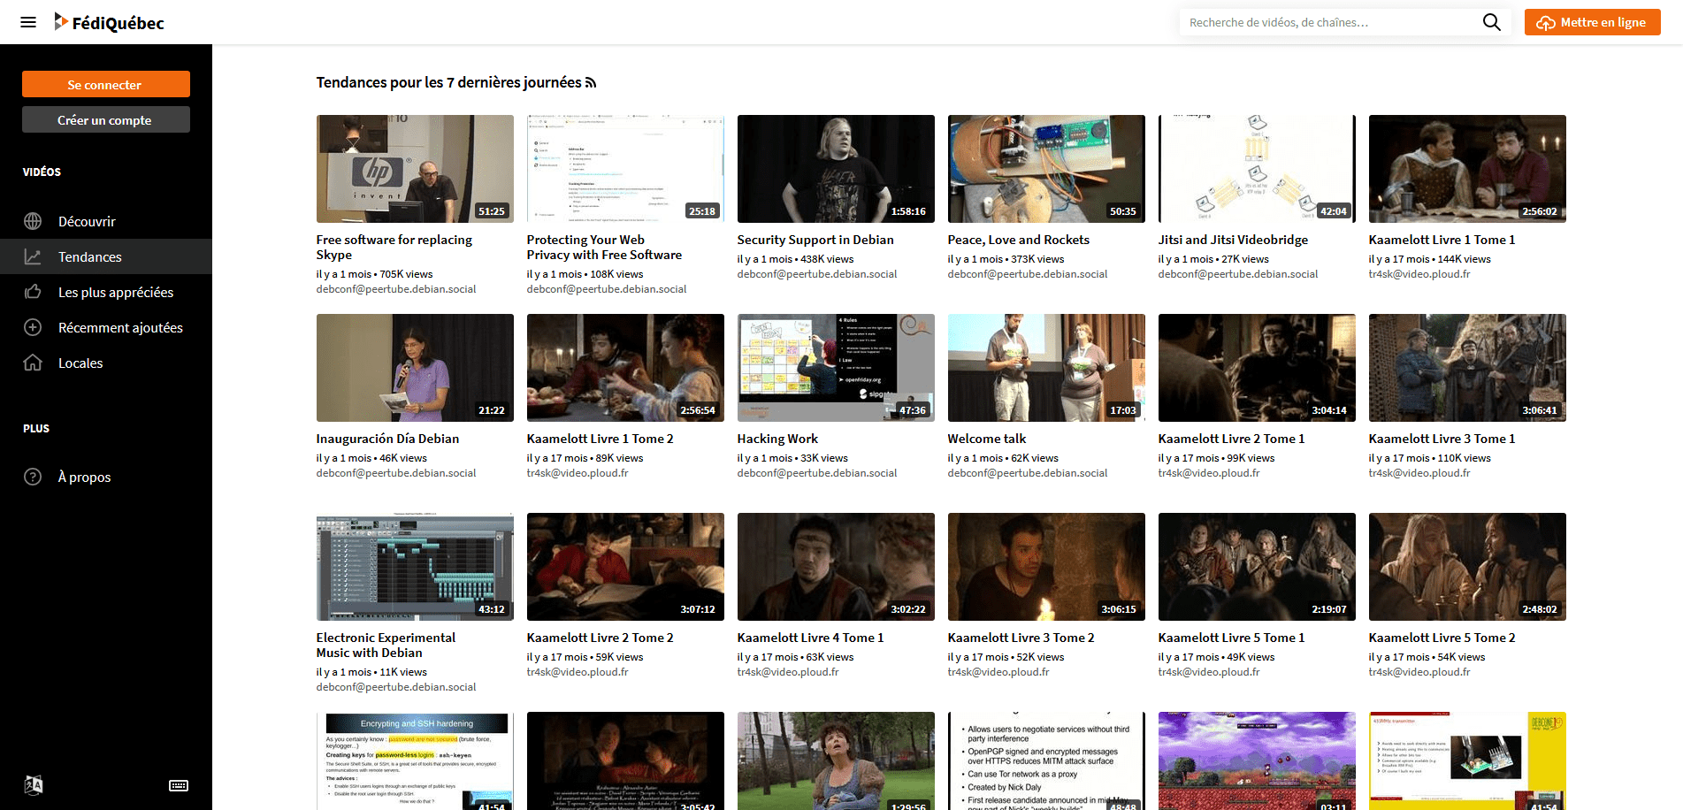The image size is (1683, 810).
Task: Visit the tr4sk@video.ploud.fr channel under Kaamelott Livre 5 Tome 2
Action: tap(1419, 672)
